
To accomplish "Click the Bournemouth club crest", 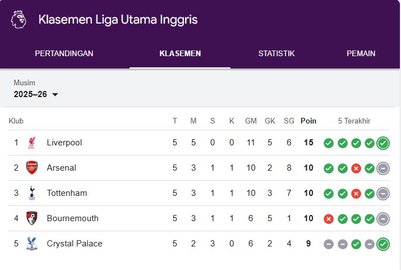I will [32, 218].
